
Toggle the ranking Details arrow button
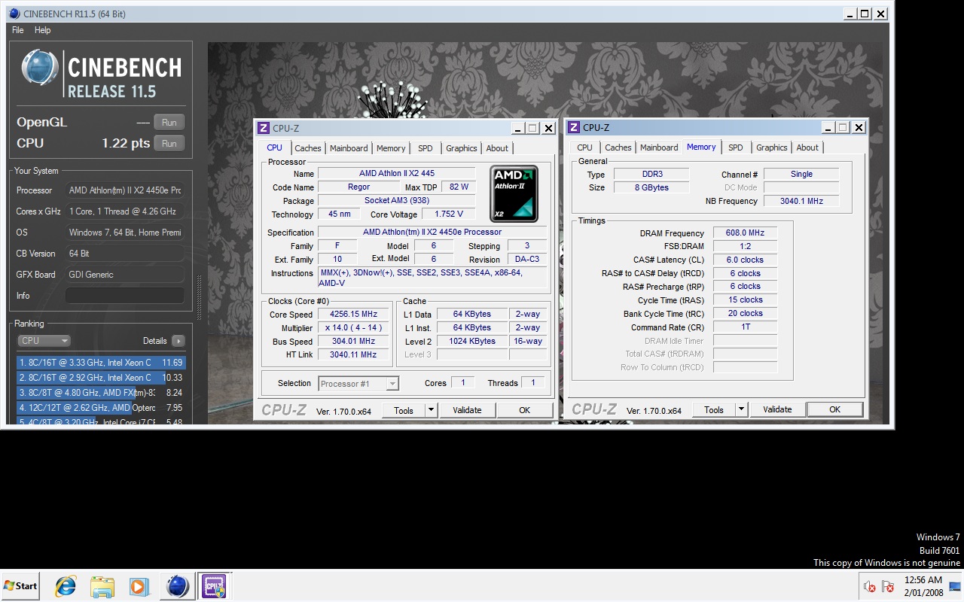coord(178,341)
